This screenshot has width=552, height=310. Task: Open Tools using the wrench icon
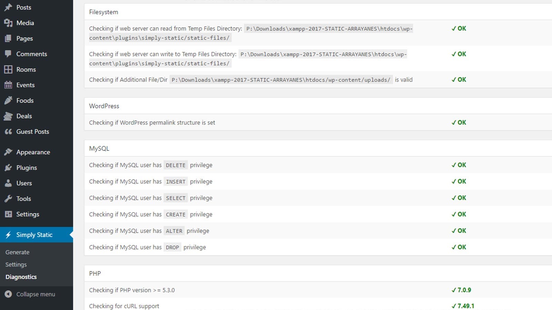[x=8, y=198]
